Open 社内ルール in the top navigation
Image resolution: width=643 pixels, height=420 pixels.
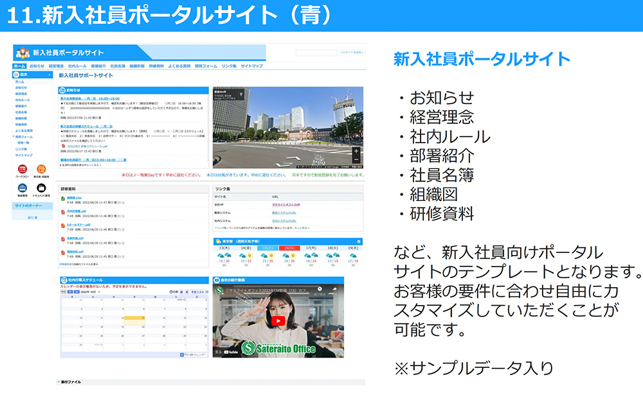[77, 66]
